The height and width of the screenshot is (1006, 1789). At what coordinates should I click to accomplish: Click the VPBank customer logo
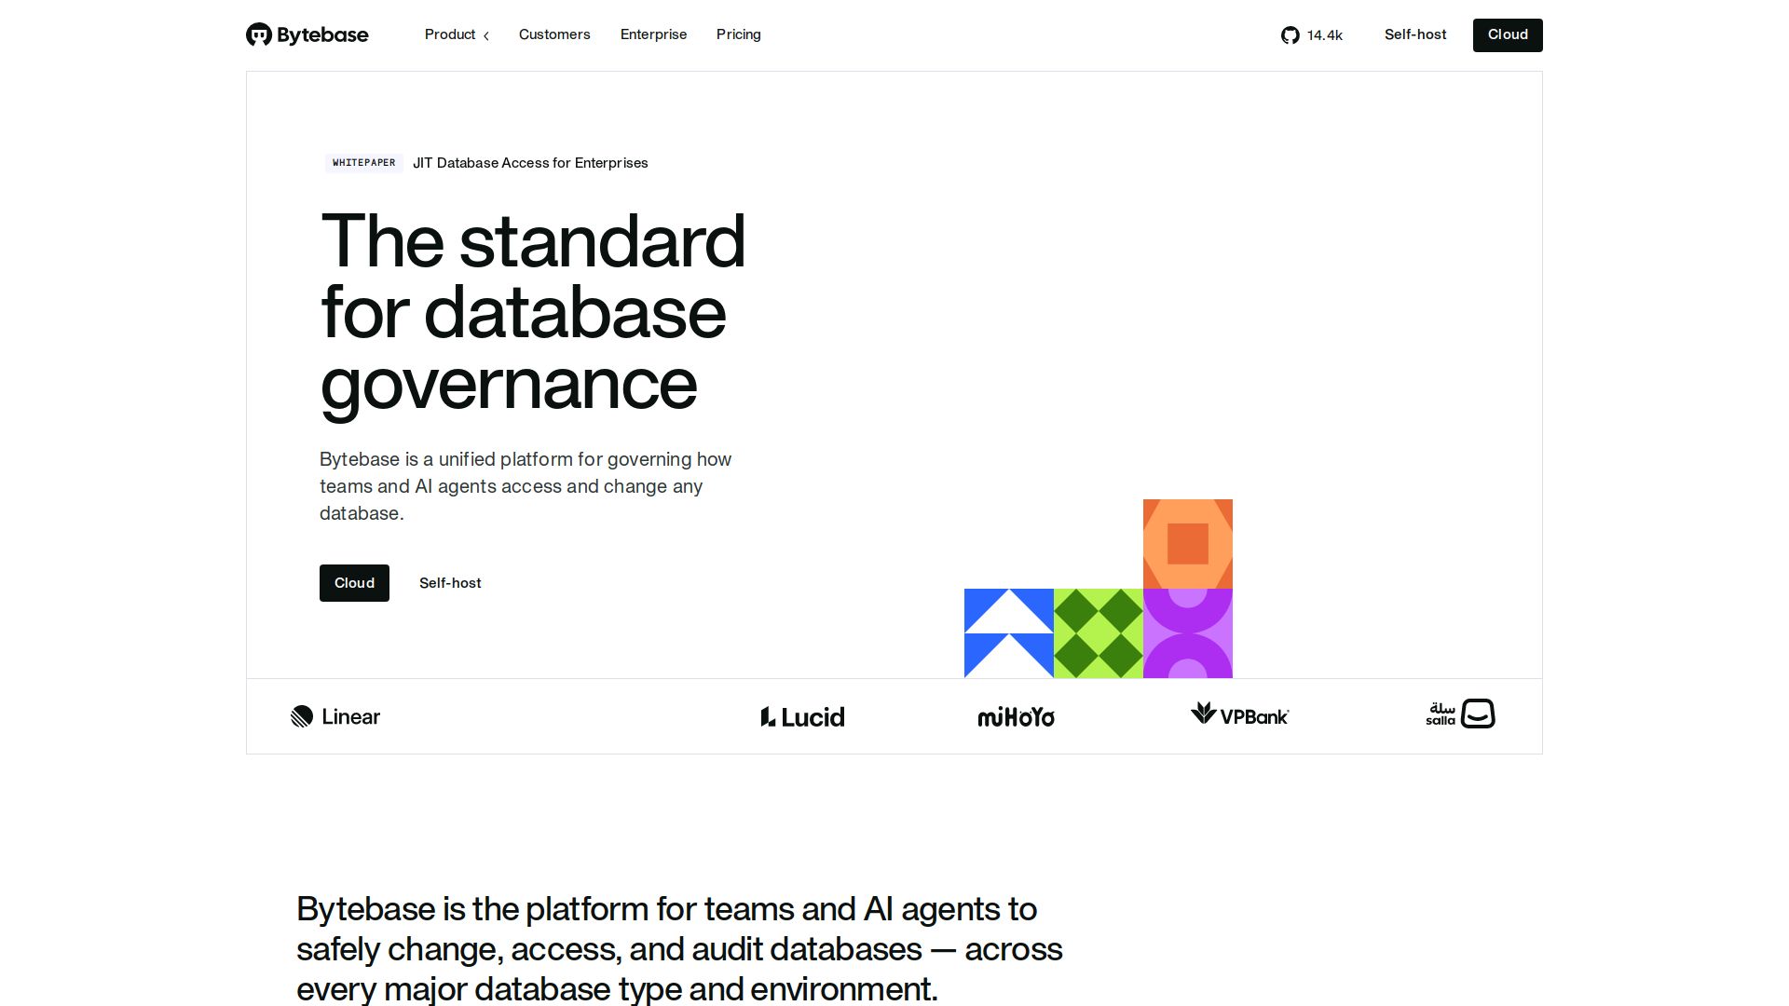[1239, 714]
